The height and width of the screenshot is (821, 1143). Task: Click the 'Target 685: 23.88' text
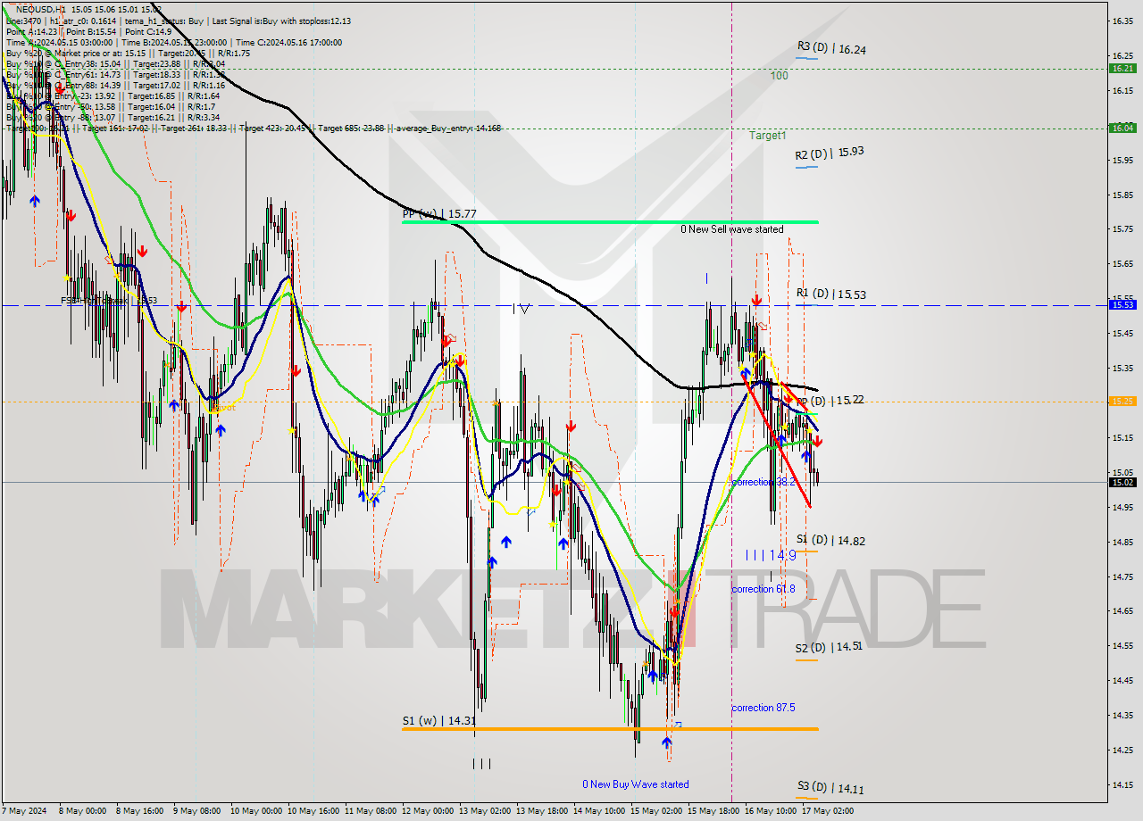(x=352, y=129)
